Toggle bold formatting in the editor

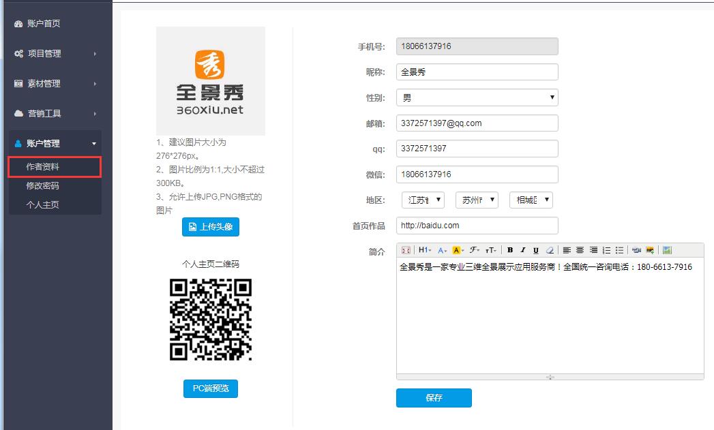pos(510,250)
